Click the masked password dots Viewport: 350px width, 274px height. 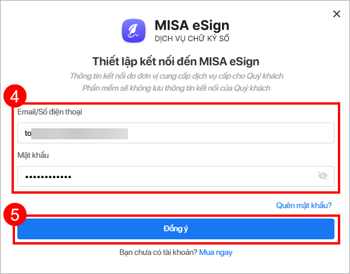[48, 176]
